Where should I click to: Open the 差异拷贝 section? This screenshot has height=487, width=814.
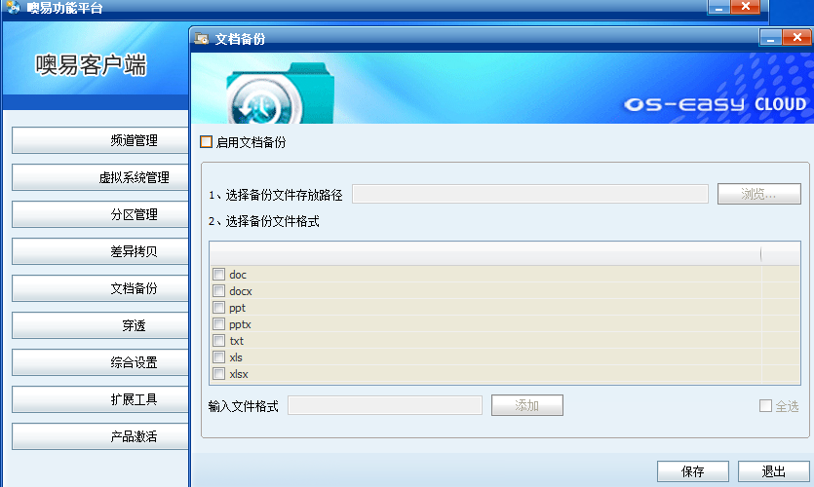point(99,251)
